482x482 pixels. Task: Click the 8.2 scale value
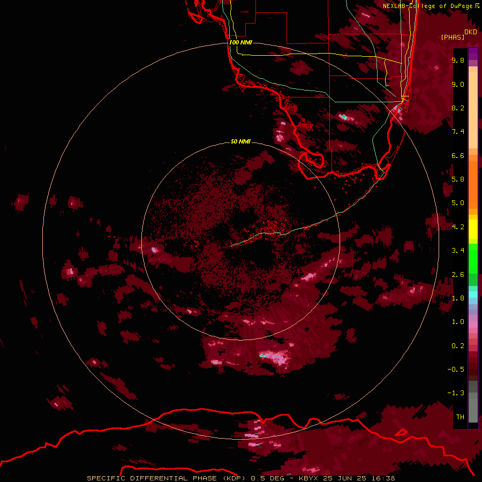coord(458,108)
